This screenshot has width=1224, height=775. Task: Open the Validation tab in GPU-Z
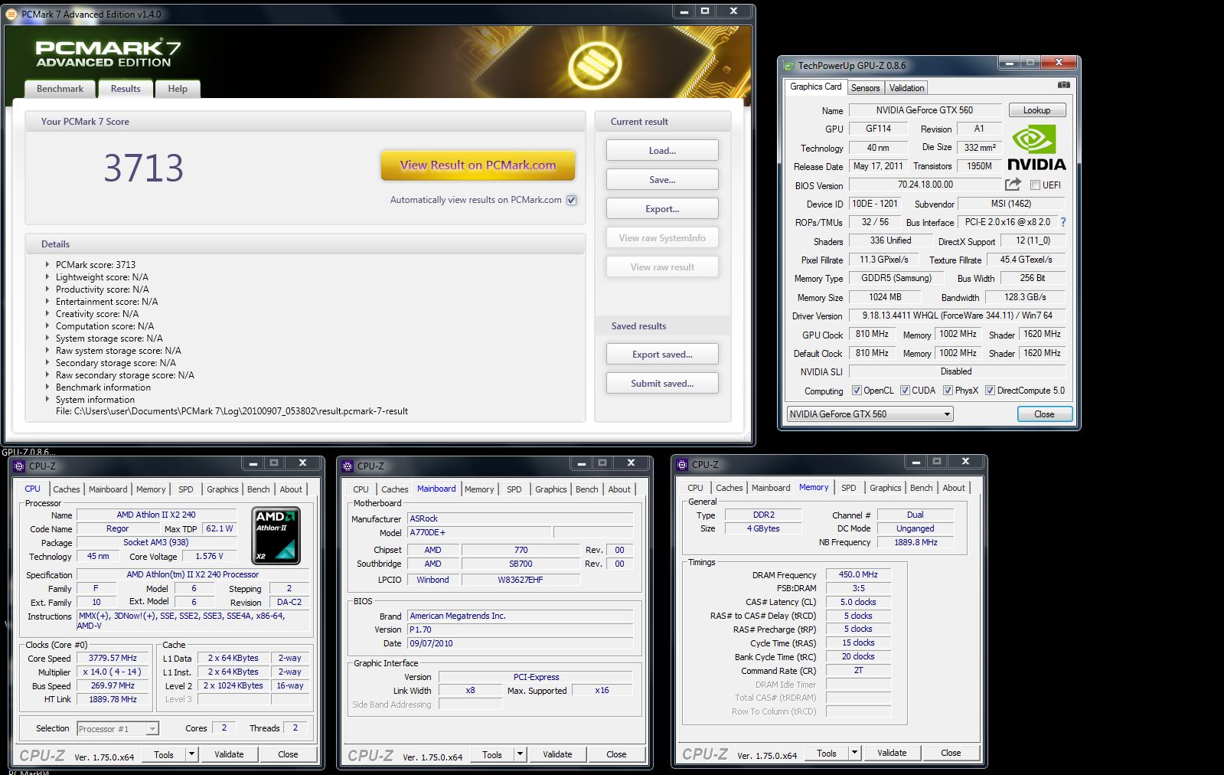click(x=906, y=88)
